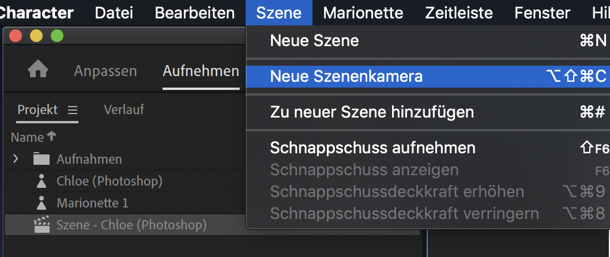The image size is (610, 257).
Task: Click the Chloe (Photoshop) puppet icon
Action: [41, 182]
